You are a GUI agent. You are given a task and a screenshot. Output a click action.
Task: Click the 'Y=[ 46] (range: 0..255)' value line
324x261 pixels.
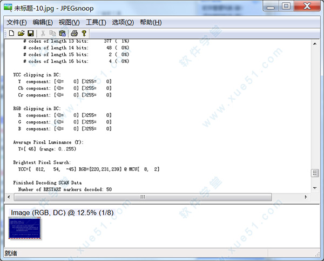click(47, 149)
